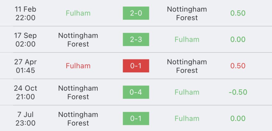Select Nottingham Forest in the 11 Feb match
The height and width of the screenshot is (131, 272).
point(187,13)
